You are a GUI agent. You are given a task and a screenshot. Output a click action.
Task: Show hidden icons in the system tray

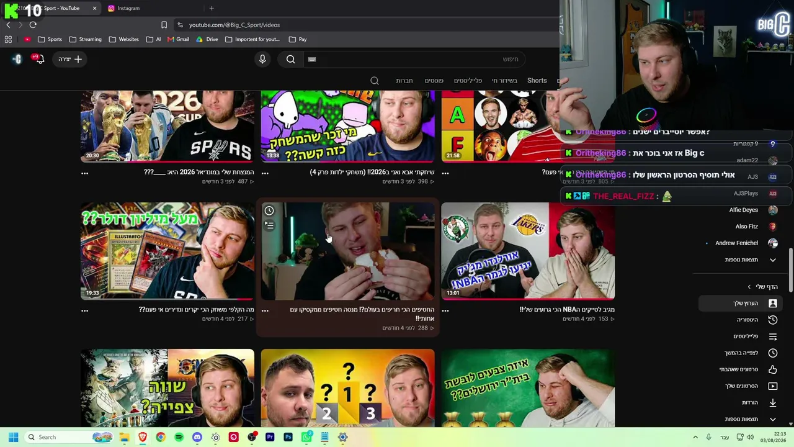click(695, 437)
